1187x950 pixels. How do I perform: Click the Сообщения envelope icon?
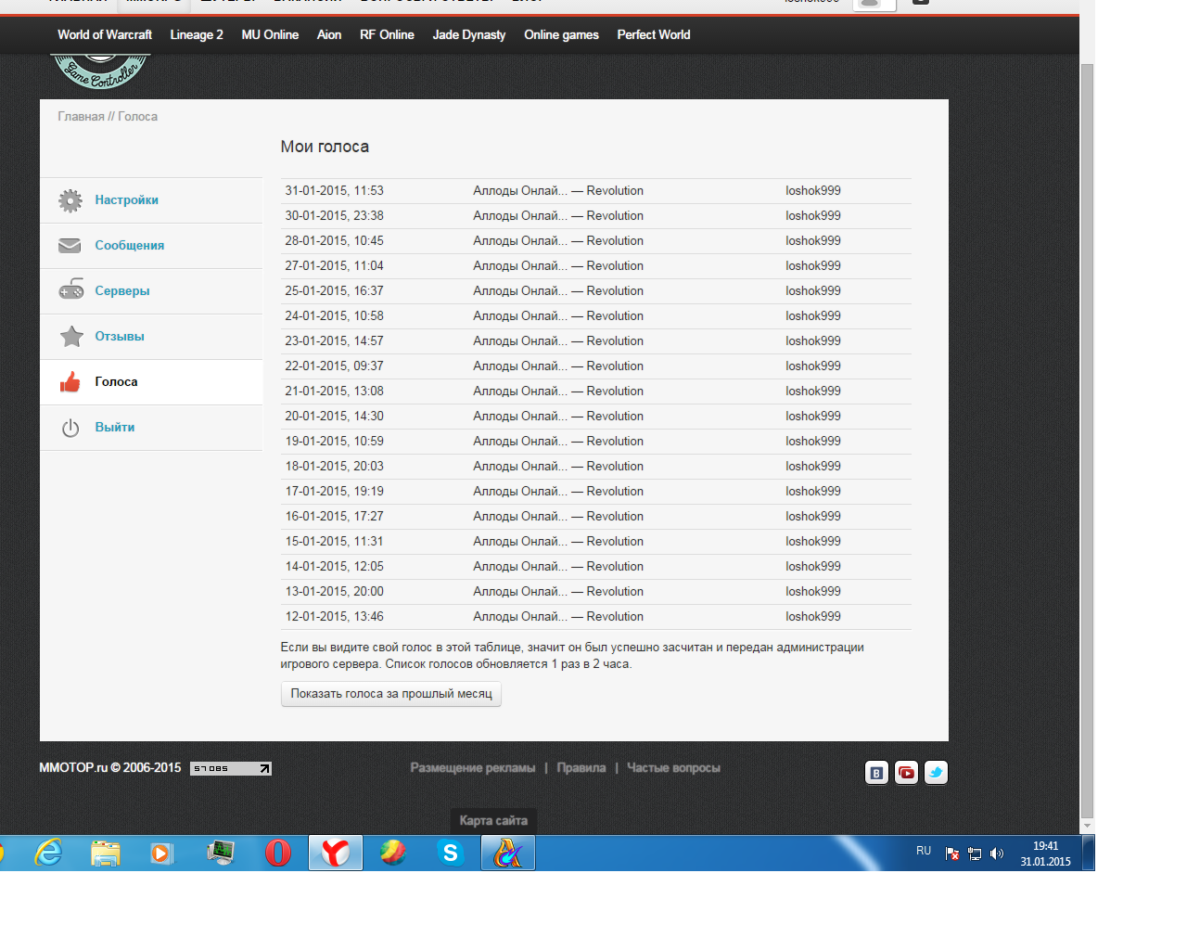[x=70, y=246]
